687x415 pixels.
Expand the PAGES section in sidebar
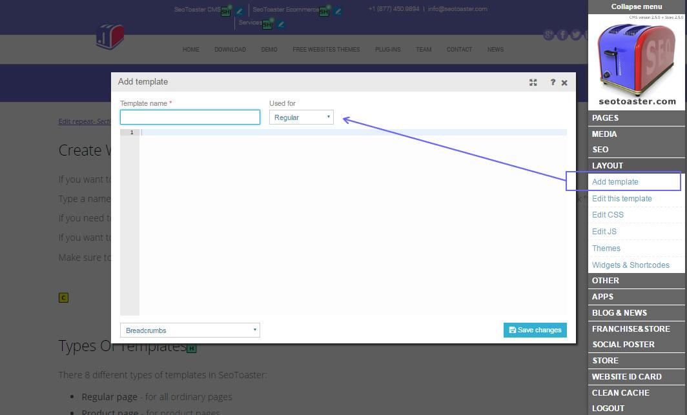point(605,118)
